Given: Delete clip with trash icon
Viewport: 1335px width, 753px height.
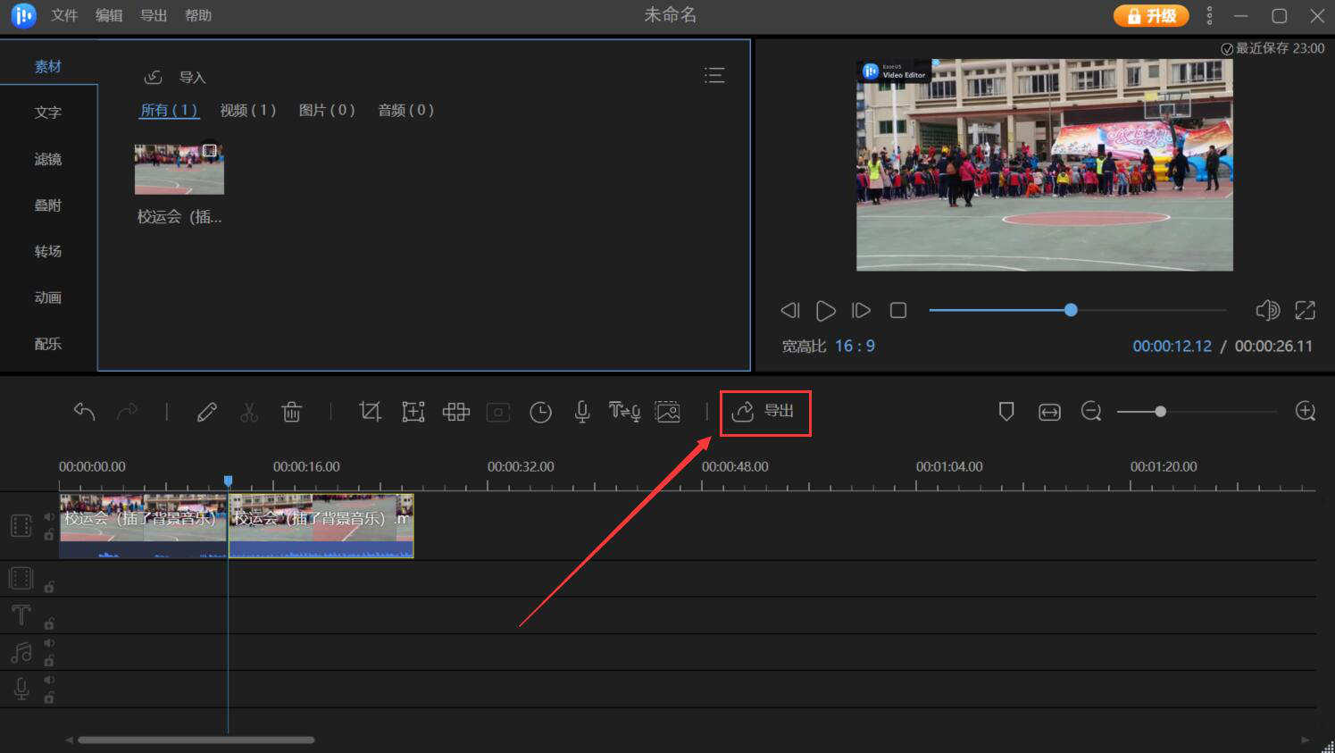Looking at the screenshot, I should point(291,412).
